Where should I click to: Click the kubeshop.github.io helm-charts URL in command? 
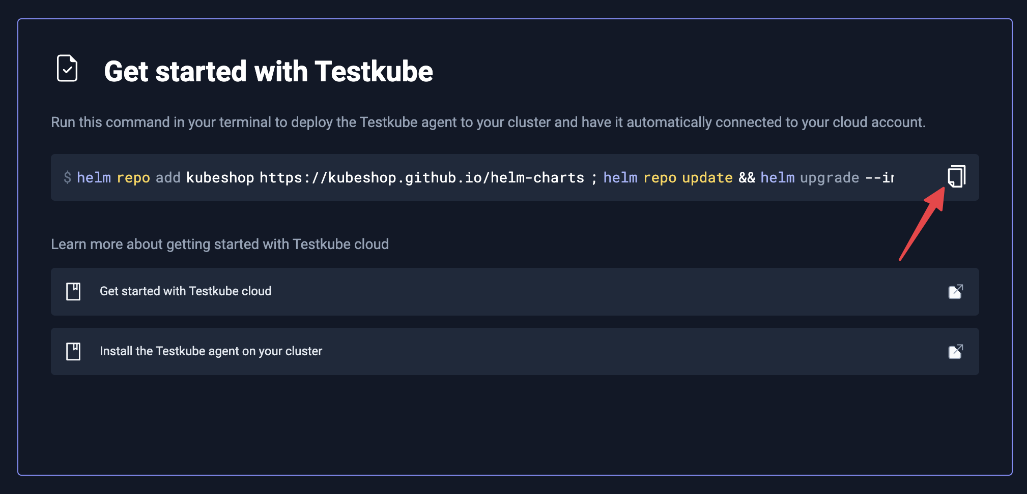tap(422, 177)
